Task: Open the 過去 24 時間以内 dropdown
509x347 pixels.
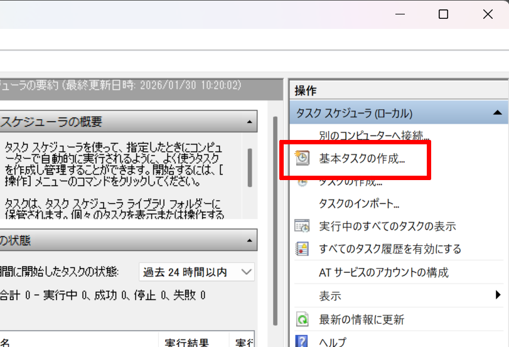Action: click(x=196, y=272)
